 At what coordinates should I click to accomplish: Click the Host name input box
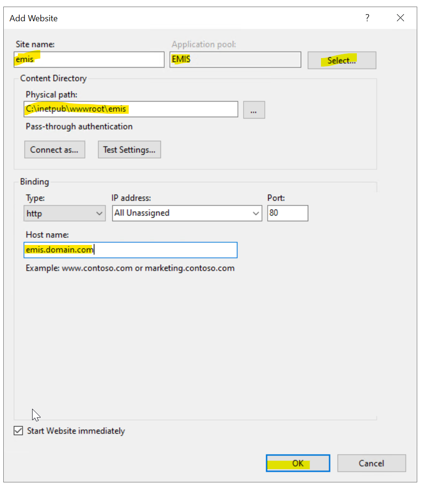130,250
